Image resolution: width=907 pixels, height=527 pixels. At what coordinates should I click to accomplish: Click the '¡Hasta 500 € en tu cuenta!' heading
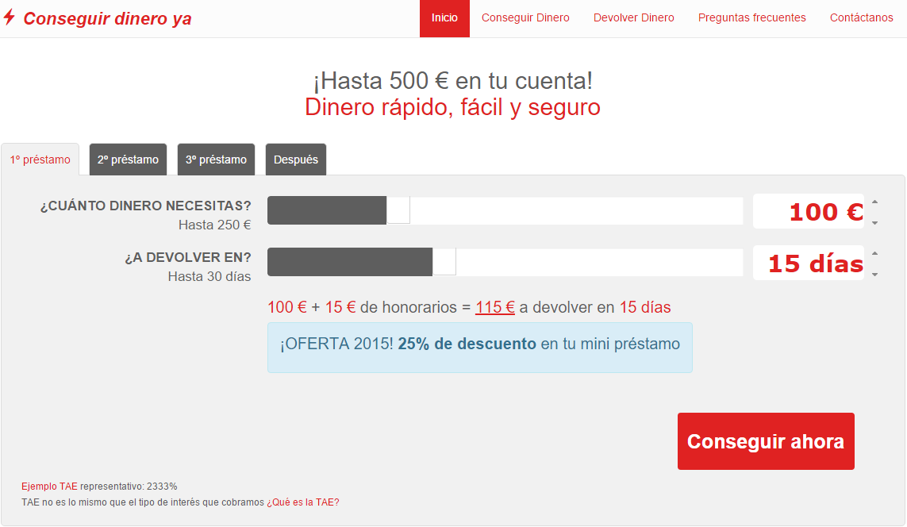[453, 81]
